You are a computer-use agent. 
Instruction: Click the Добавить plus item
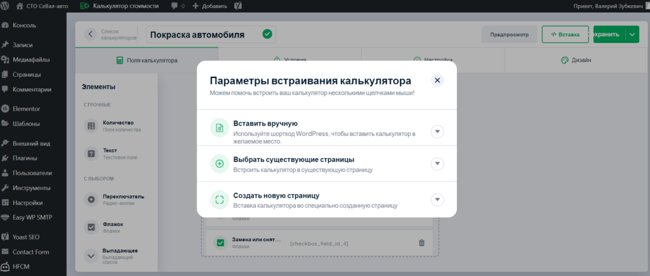(x=210, y=6)
